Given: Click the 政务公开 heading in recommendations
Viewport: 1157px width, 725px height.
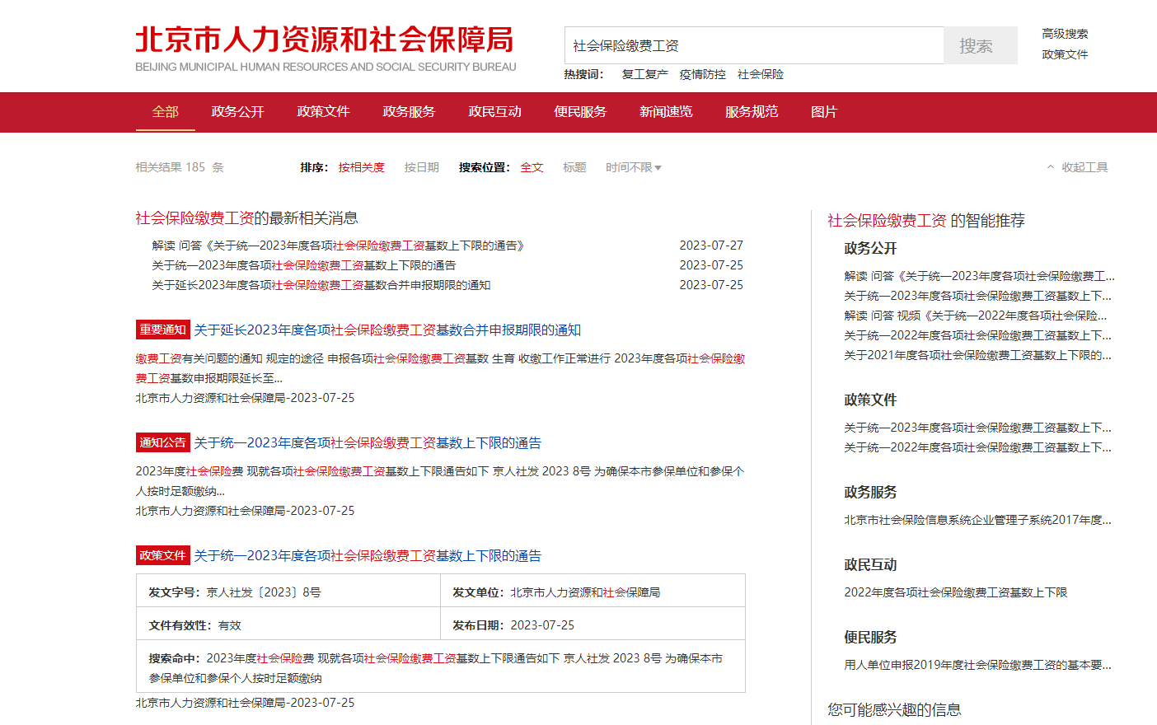Looking at the screenshot, I should (870, 249).
